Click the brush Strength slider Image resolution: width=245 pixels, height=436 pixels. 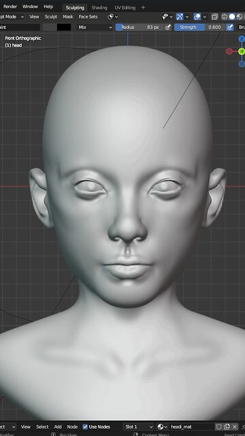point(199,27)
